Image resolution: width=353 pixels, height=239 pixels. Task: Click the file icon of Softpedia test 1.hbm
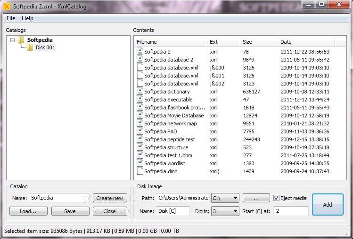pos(140,155)
